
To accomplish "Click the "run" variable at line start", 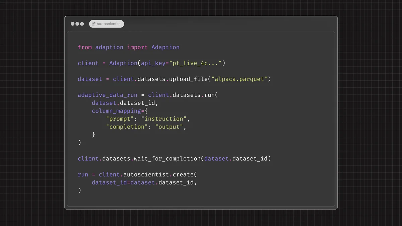I will (83, 175).
